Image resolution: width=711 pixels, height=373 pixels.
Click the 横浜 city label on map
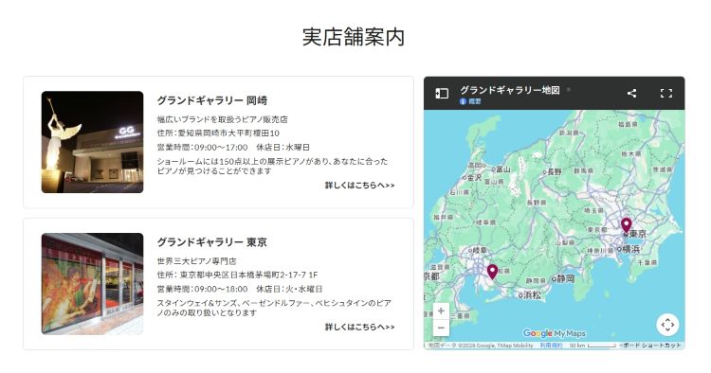630,249
